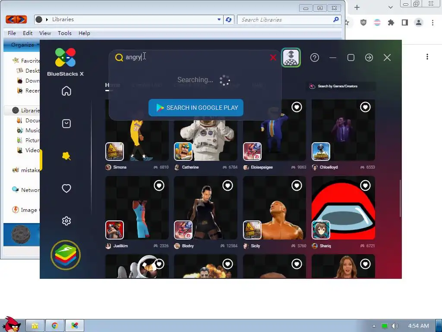The height and width of the screenshot is (332, 442).
Task: Open BlueStacks settings gear icon
Action: click(66, 221)
